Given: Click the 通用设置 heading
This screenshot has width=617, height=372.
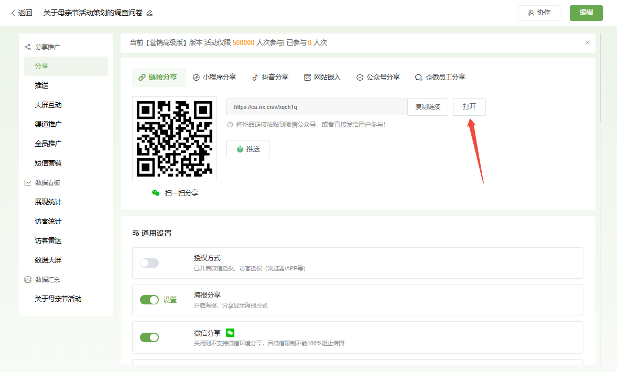Looking at the screenshot, I should [x=157, y=234].
